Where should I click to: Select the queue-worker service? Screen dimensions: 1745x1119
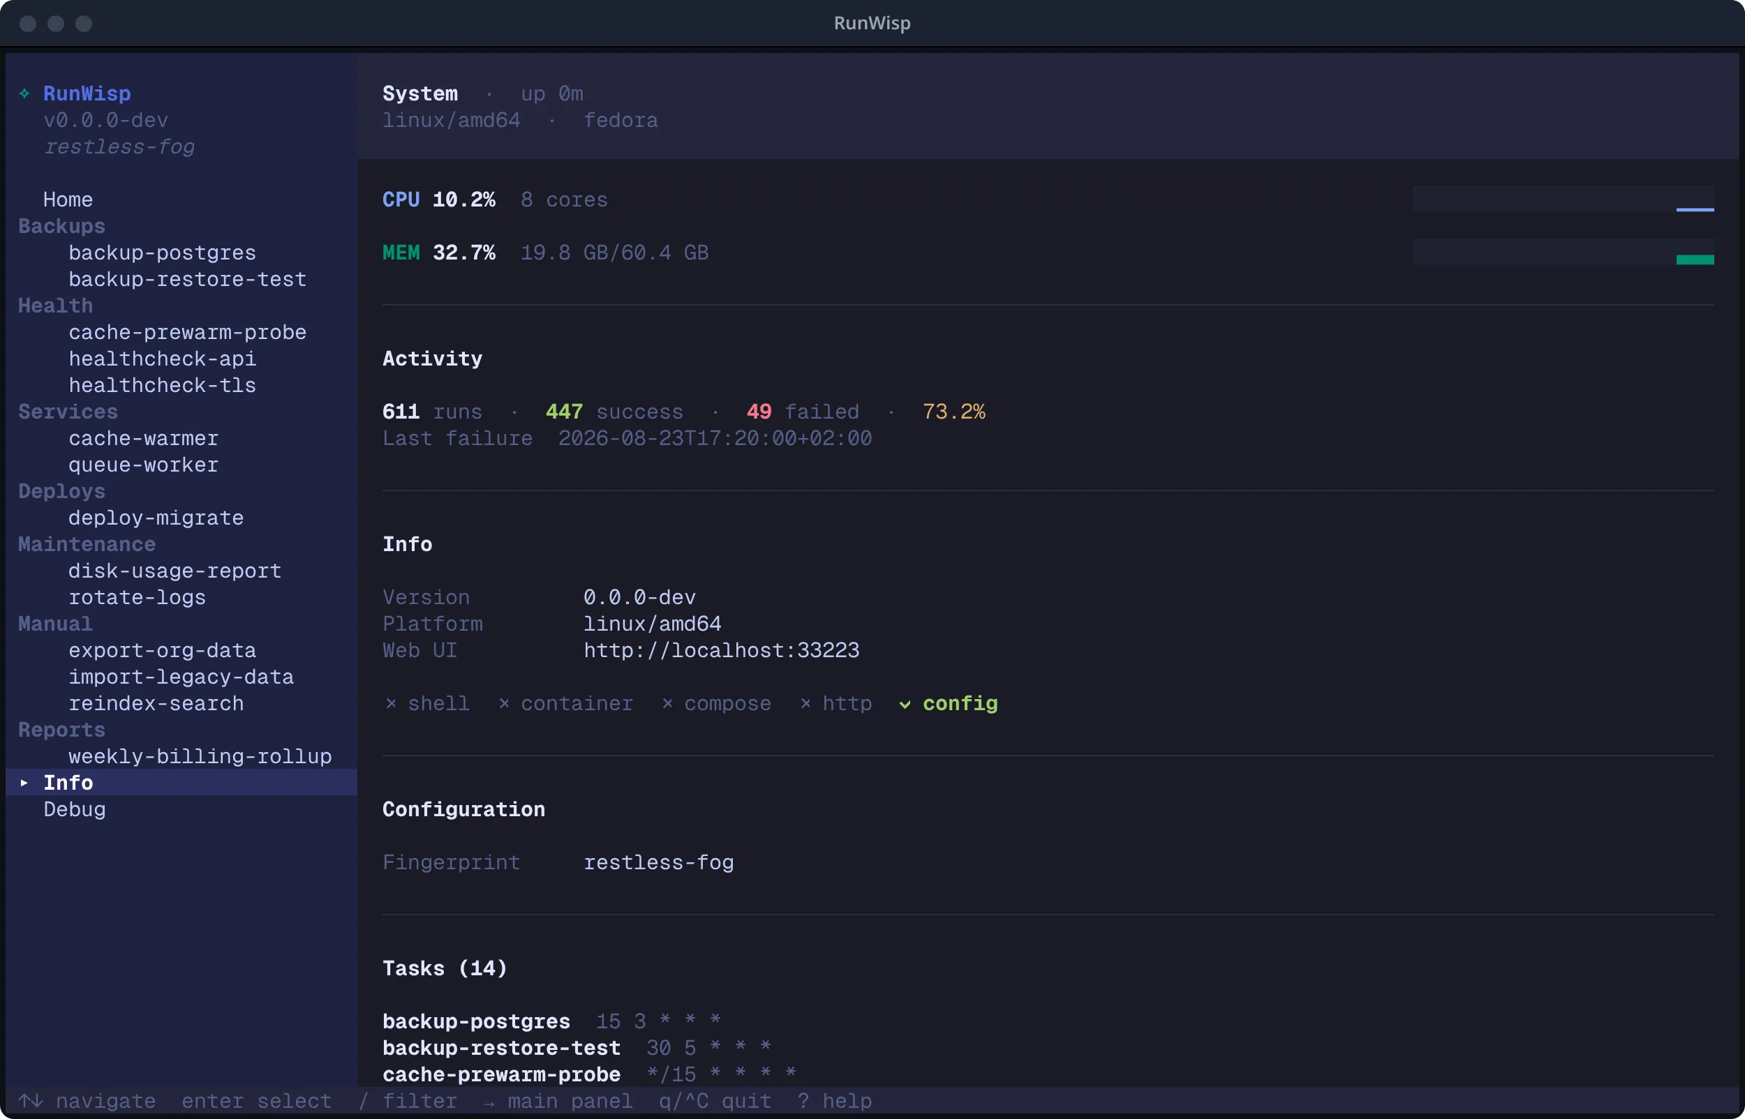(x=143, y=465)
